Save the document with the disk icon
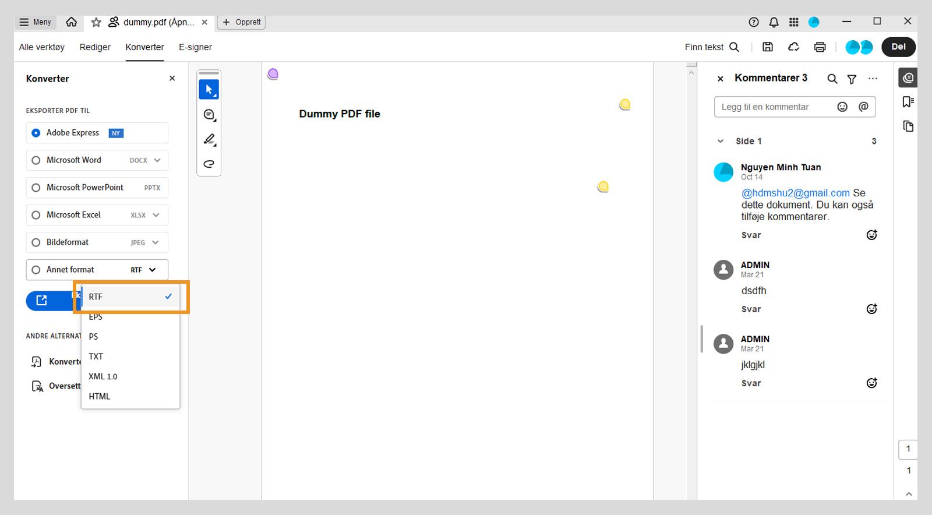 (x=768, y=47)
